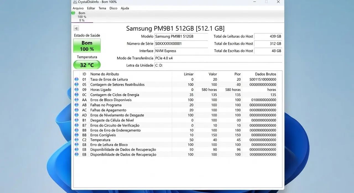Viewport: 354px width, 193px height.
Task: Click status icon for Erros do Circuito de Verificação
Action: point(77,125)
